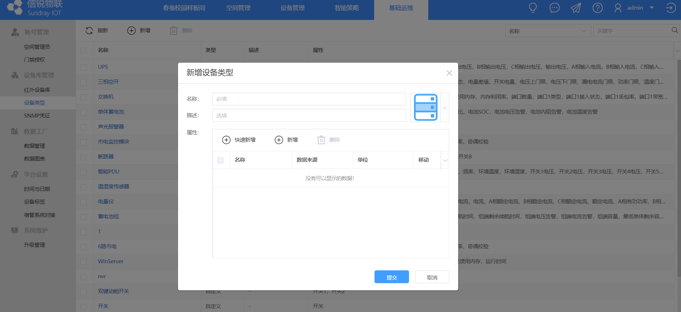Click the main page vertical scrollbar

(679, 167)
